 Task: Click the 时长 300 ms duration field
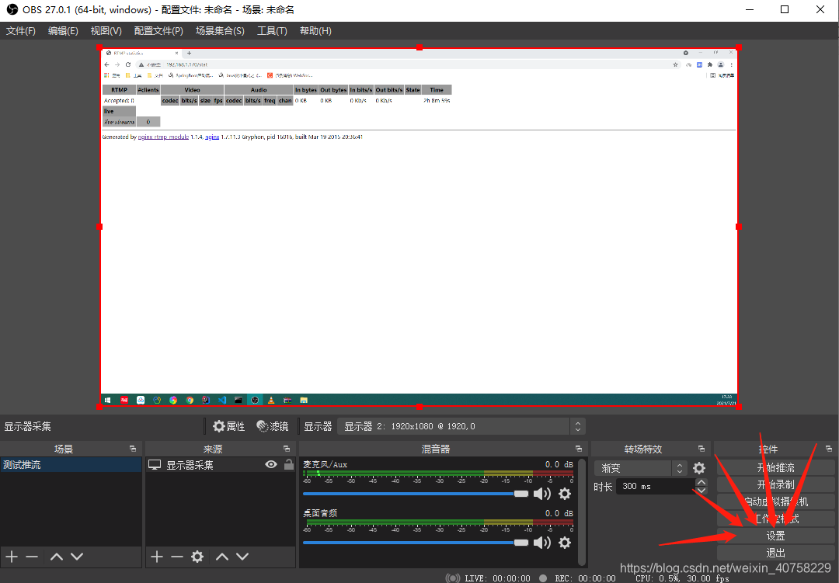click(x=656, y=486)
